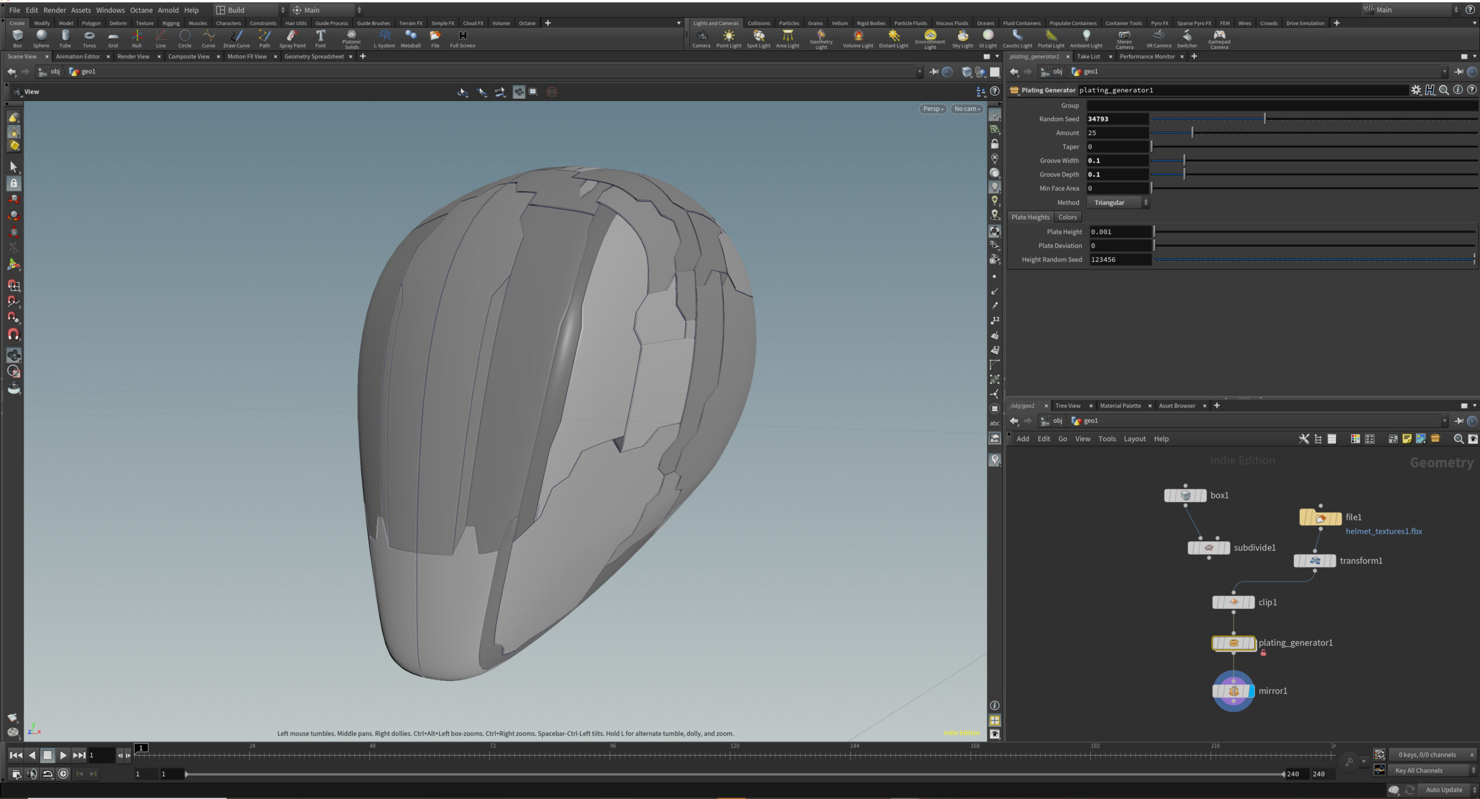
Task: Toggle network editor display options eye
Action: [1473, 439]
